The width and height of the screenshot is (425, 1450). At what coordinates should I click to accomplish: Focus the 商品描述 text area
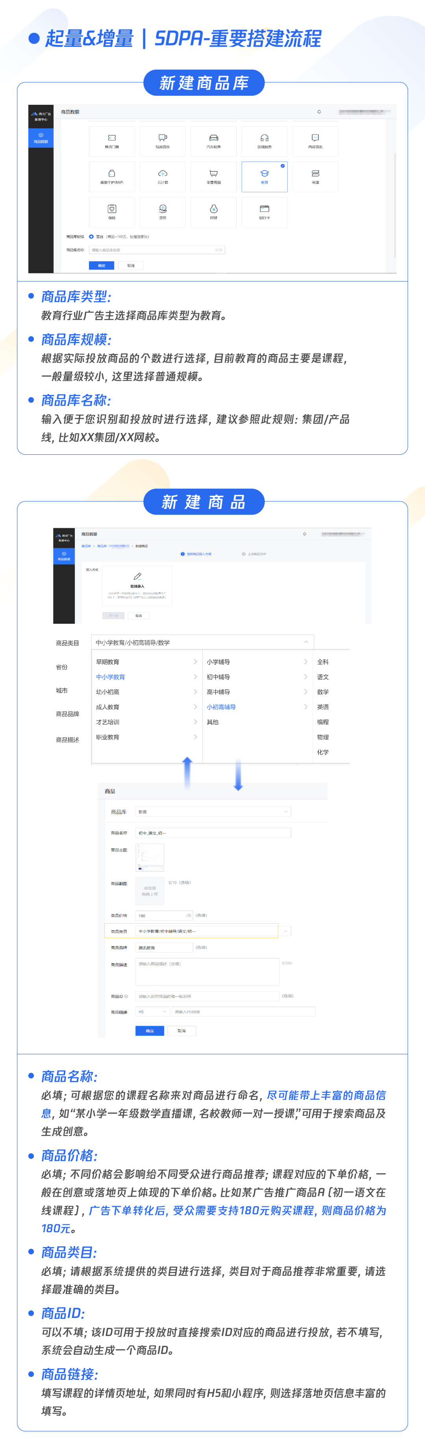click(x=207, y=972)
